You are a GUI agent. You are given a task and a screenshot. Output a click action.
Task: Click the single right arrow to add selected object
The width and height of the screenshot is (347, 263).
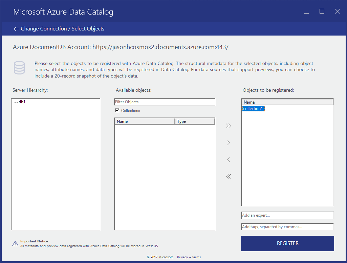pos(228,143)
